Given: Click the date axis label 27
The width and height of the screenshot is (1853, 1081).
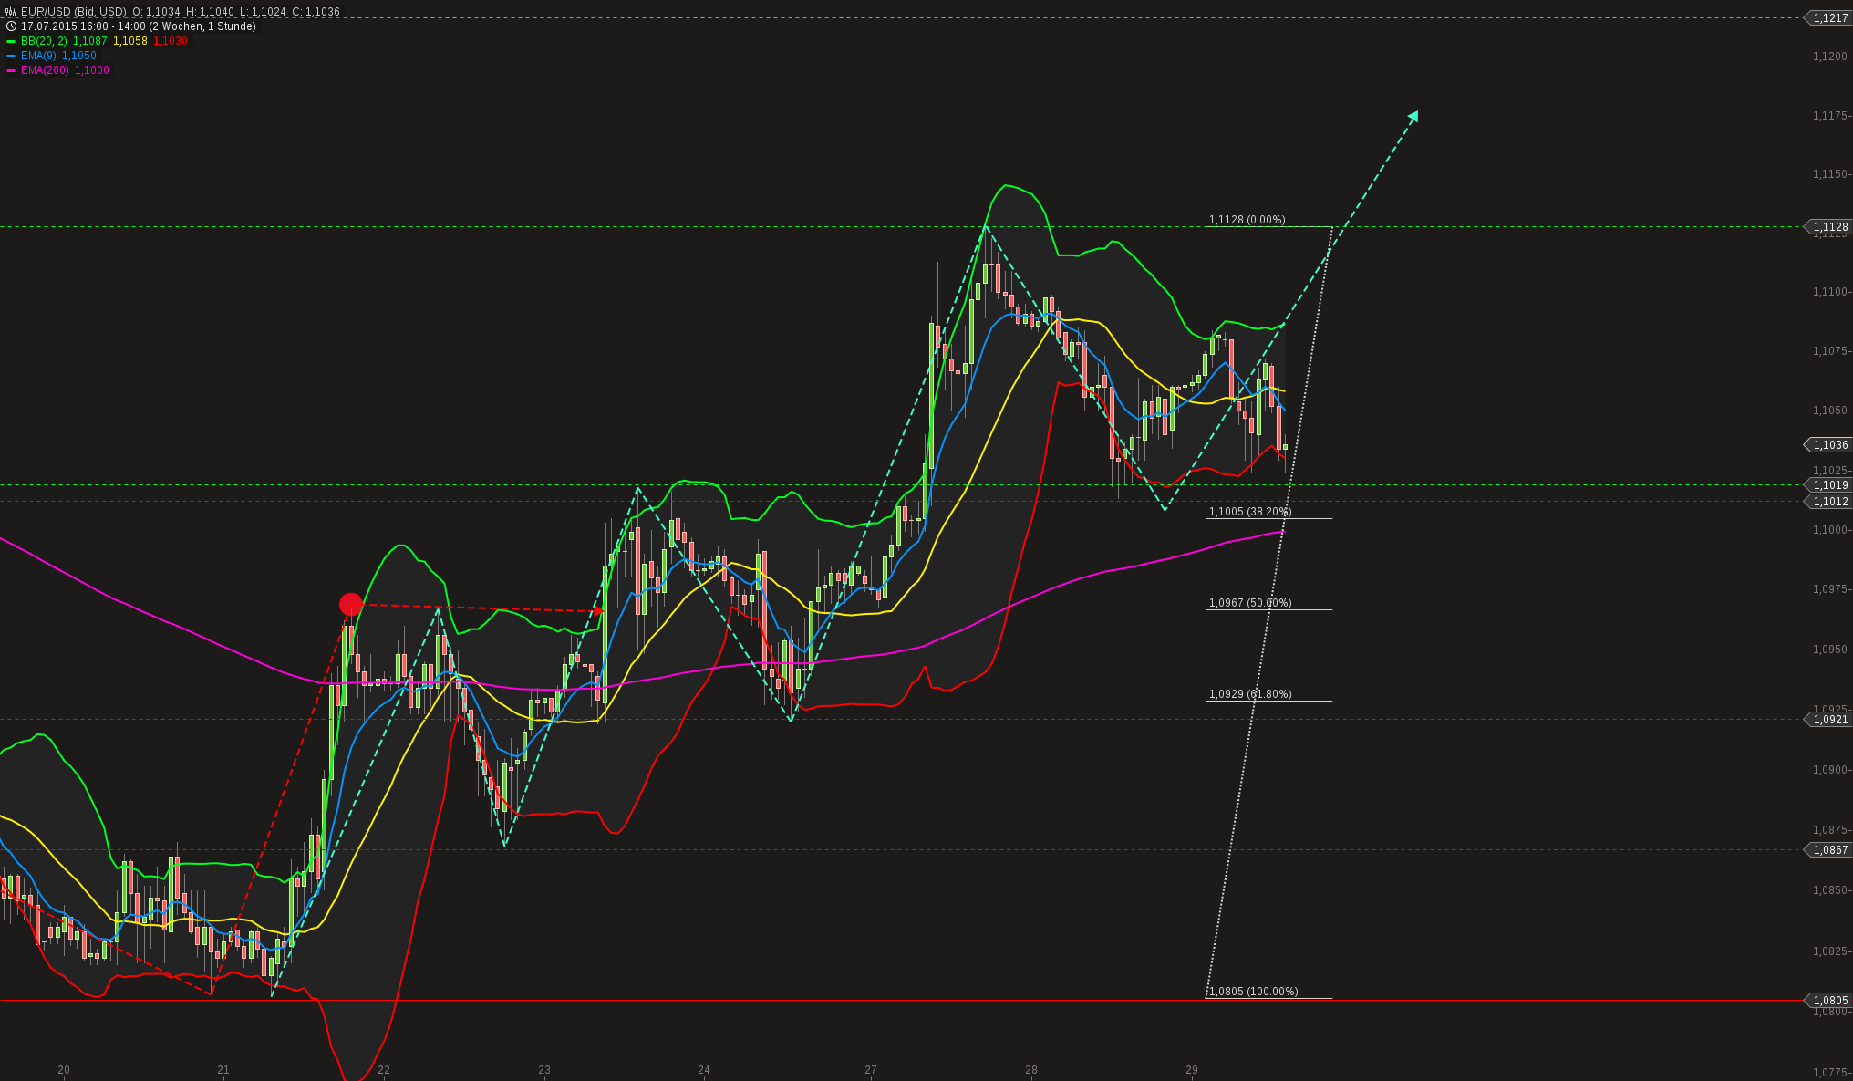Looking at the screenshot, I should pyautogui.click(x=871, y=1070).
